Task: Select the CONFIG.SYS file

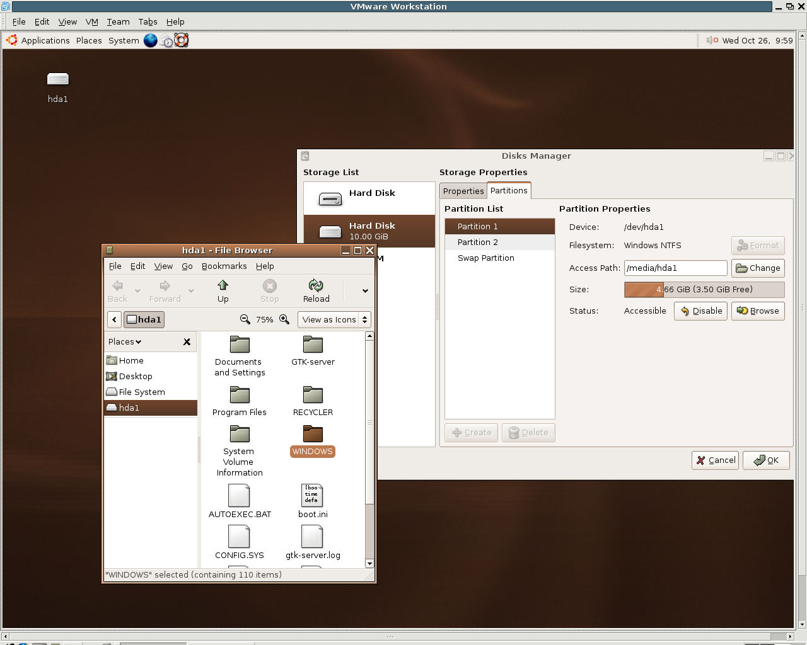Action: point(240,542)
